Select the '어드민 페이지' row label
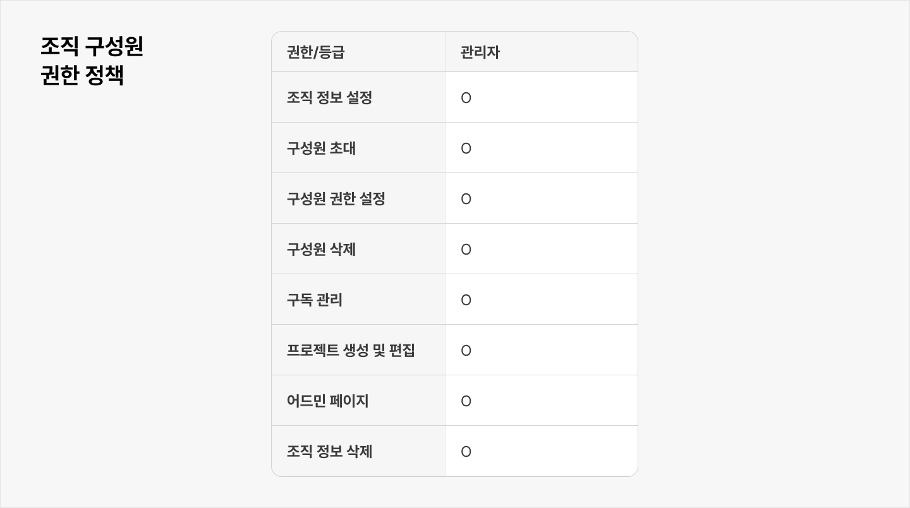The height and width of the screenshot is (508, 910). tap(327, 401)
